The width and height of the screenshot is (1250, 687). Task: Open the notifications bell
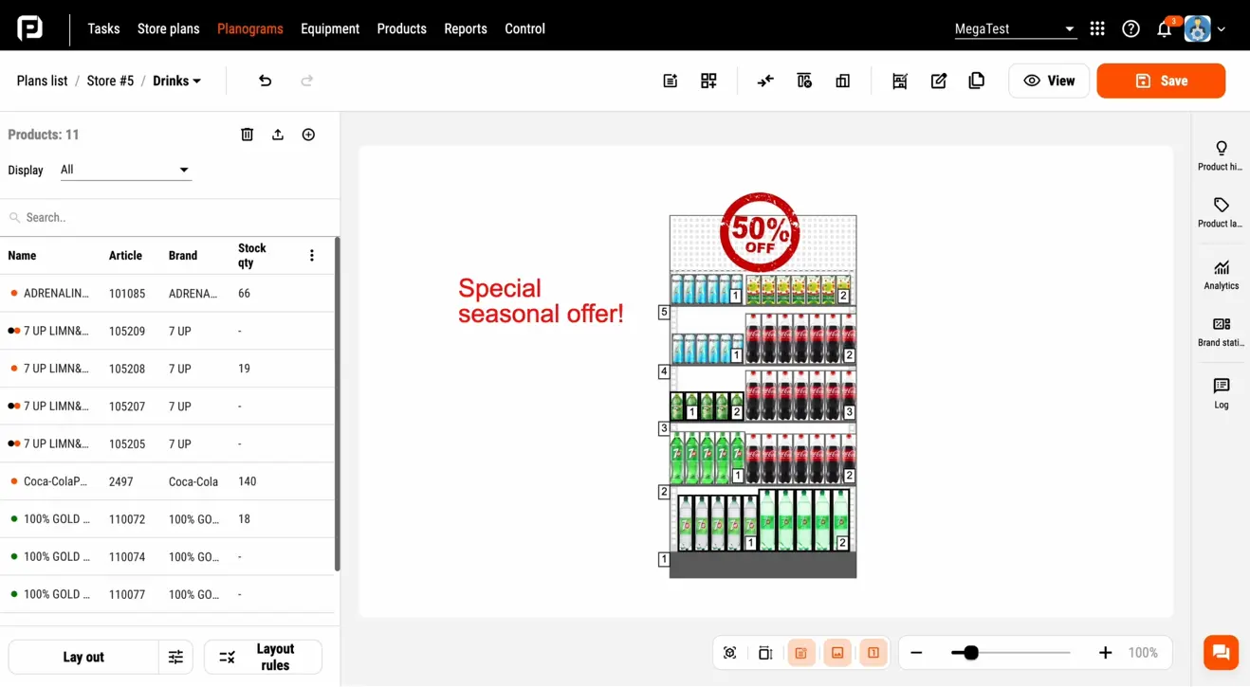tap(1164, 29)
